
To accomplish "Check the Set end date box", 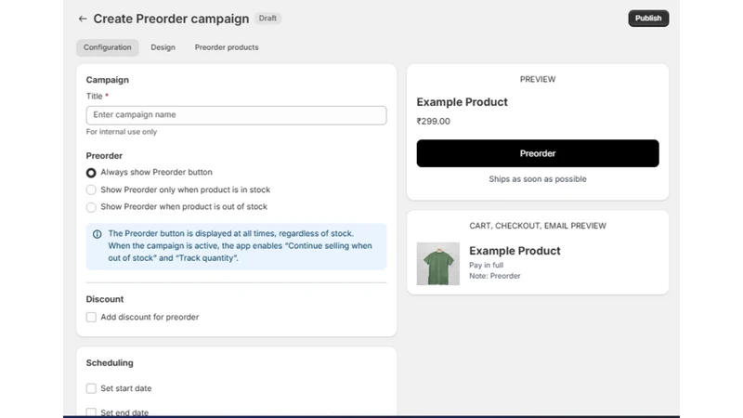I will click(x=91, y=412).
